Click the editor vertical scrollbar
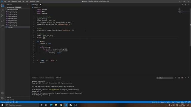Image resolution: width=191 pixels, height=107 pixels. click(190, 27)
